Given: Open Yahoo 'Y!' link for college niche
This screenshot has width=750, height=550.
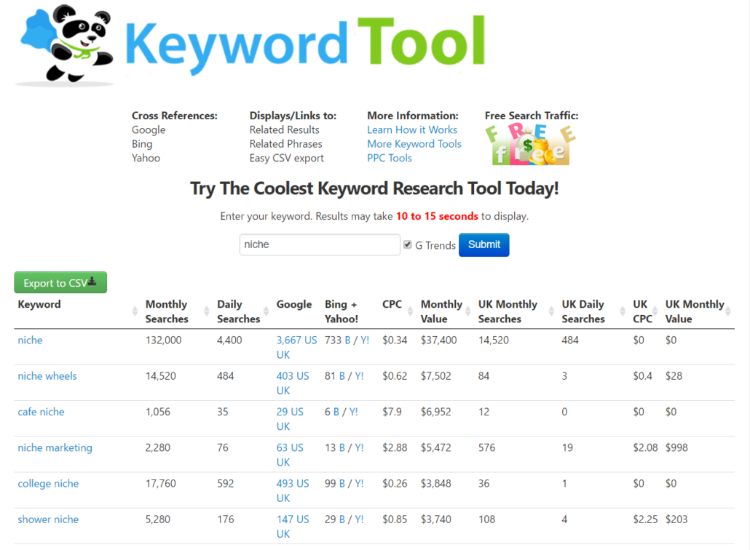Looking at the screenshot, I should coord(359,484).
